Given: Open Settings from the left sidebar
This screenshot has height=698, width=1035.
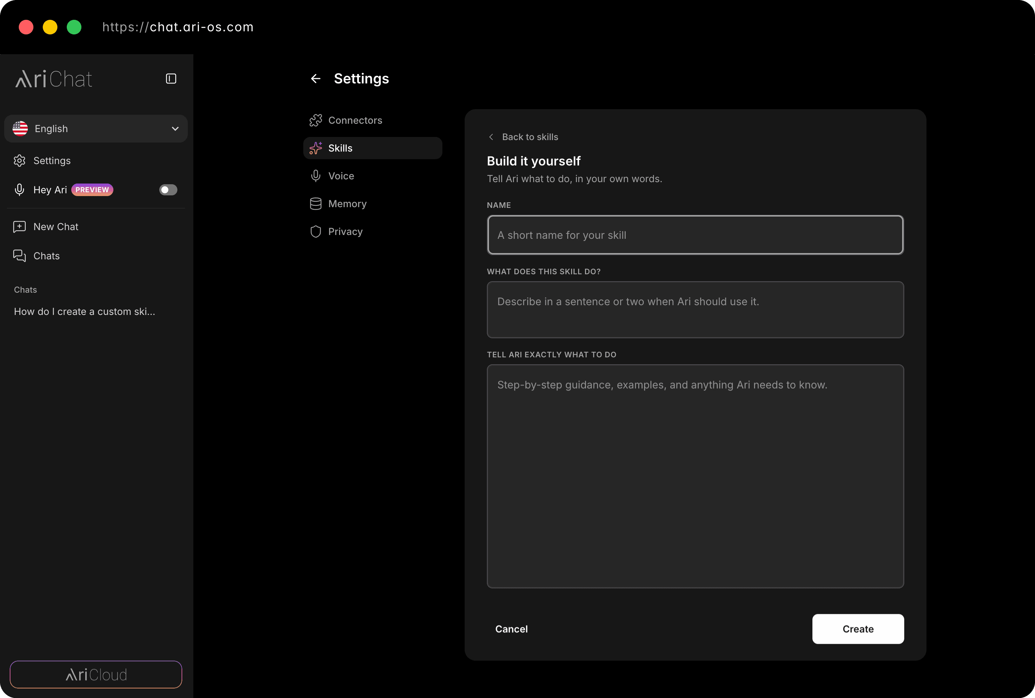Looking at the screenshot, I should click(96, 161).
